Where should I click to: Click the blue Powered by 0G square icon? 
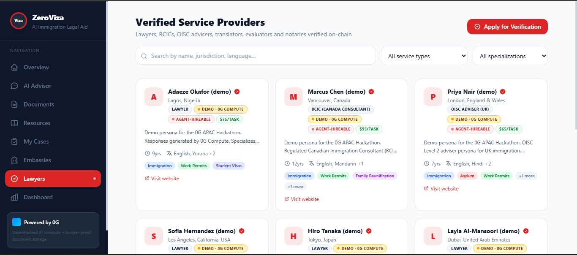[x=16, y=222]
